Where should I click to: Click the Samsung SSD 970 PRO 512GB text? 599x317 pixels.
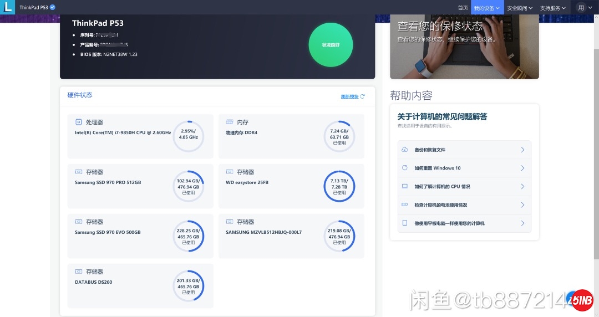pyautogui.click(x=108, y=182)
